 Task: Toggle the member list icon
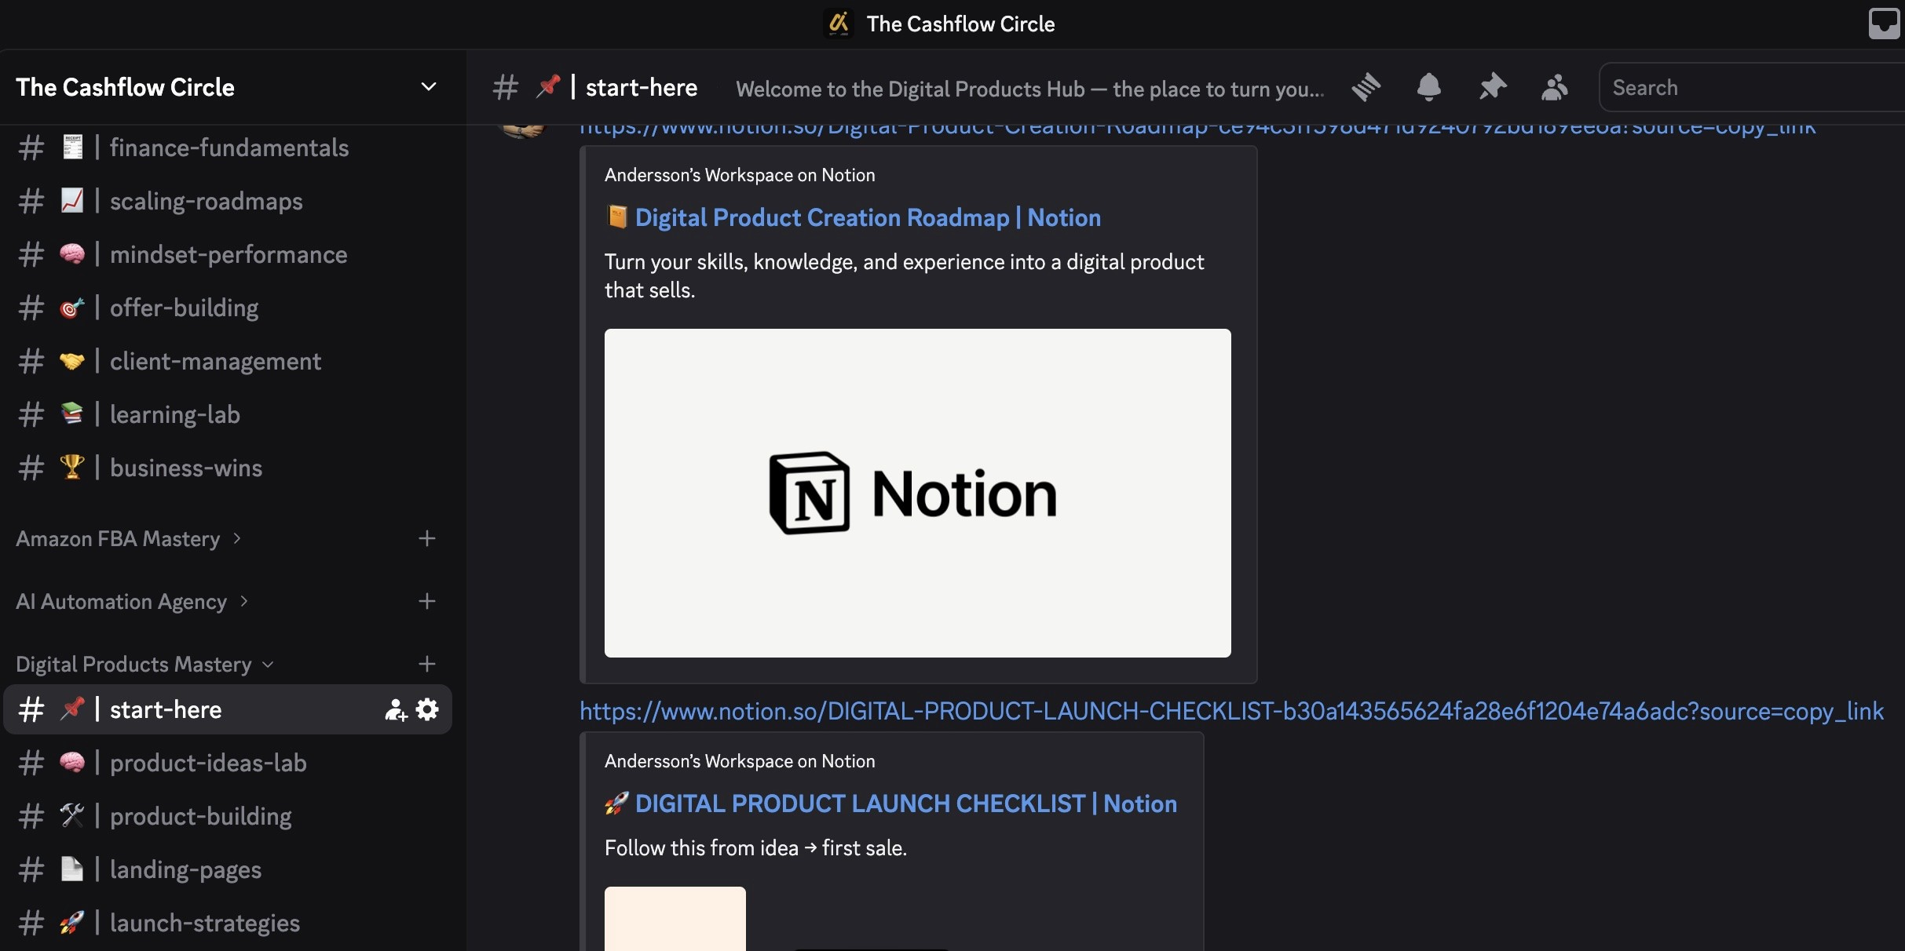tap(1554, 87)
